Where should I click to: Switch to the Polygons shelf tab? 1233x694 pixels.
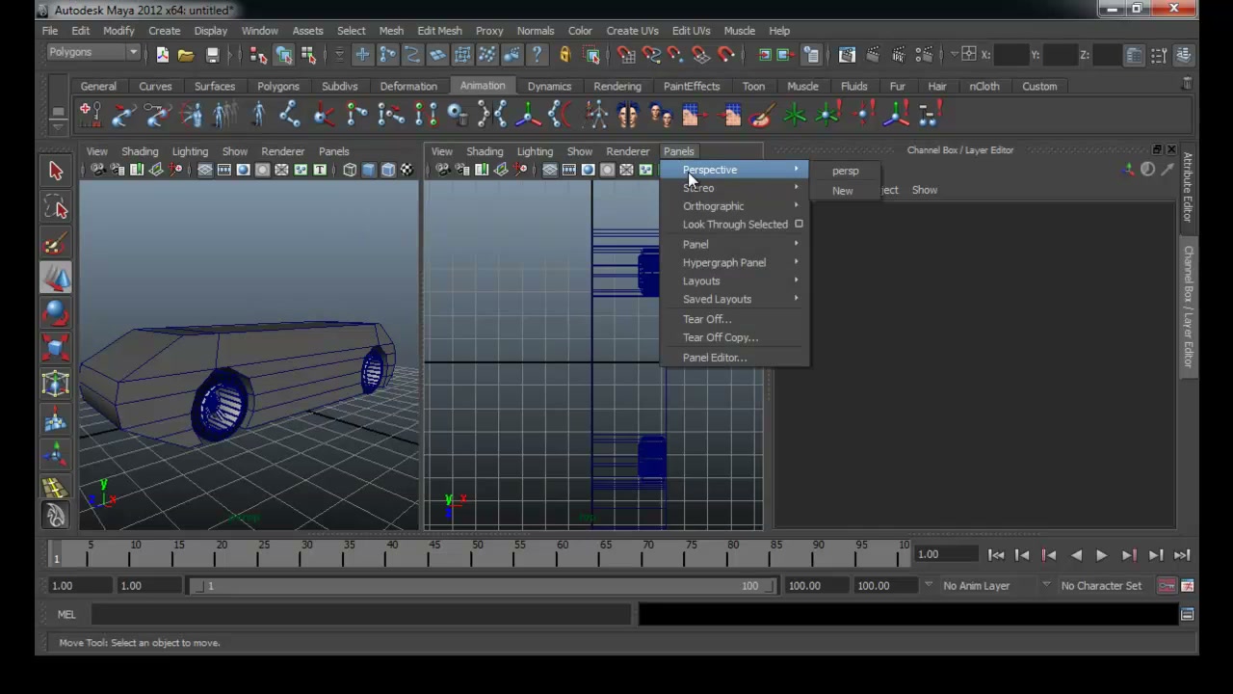pyautogui.click(x=277, y=87)
